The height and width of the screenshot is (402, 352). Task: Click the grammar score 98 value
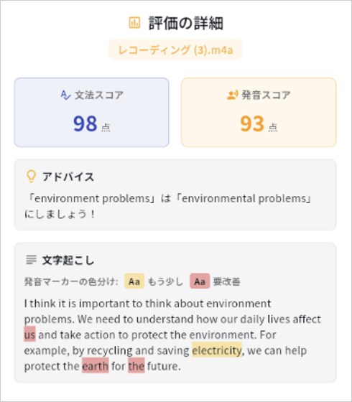(x=85, y=123)
